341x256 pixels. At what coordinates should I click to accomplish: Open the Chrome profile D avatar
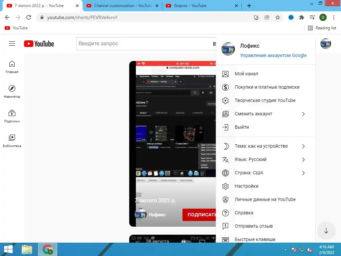coord(323,17)
